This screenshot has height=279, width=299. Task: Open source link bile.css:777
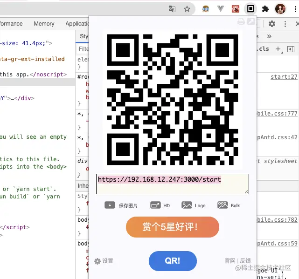[277, 114]
